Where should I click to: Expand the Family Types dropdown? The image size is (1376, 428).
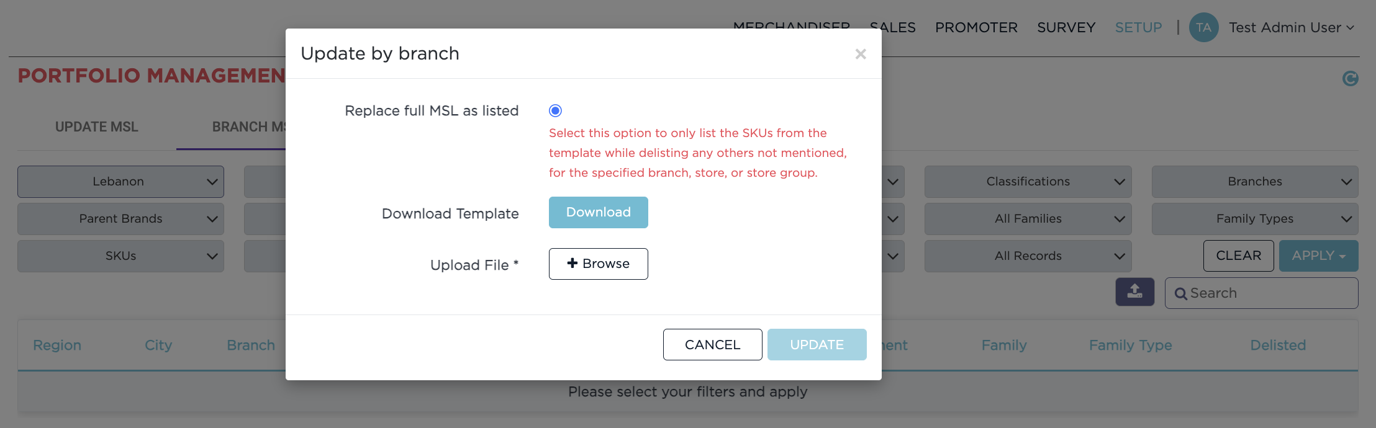[x=1254, y=219]
